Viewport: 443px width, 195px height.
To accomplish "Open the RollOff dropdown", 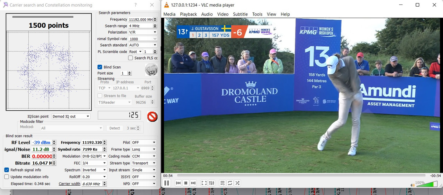I will pos(94,177).
